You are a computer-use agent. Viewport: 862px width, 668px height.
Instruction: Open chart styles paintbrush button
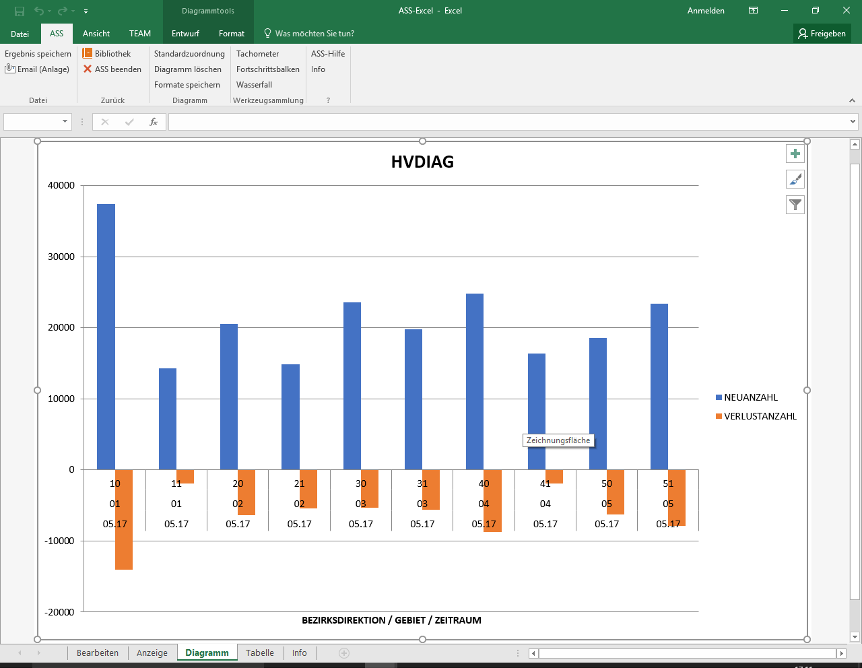point(795,179)
